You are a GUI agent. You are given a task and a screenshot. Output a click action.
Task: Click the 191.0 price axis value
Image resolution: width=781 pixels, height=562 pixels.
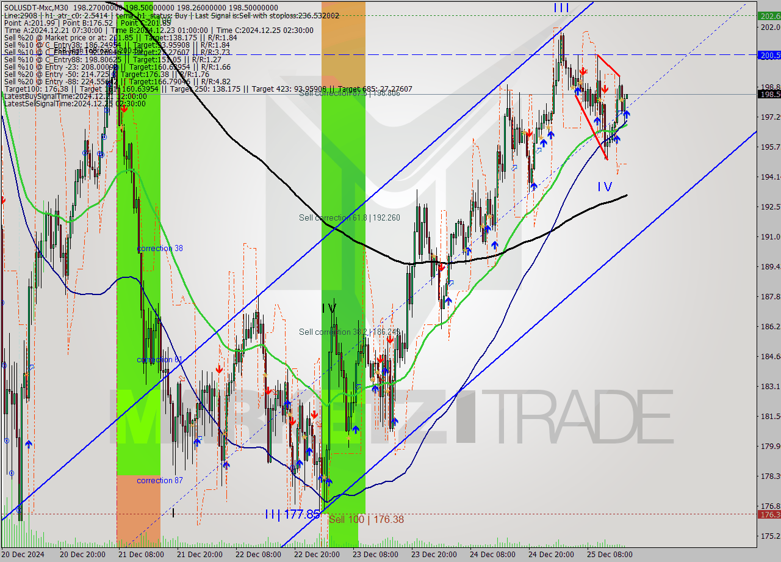770,236
